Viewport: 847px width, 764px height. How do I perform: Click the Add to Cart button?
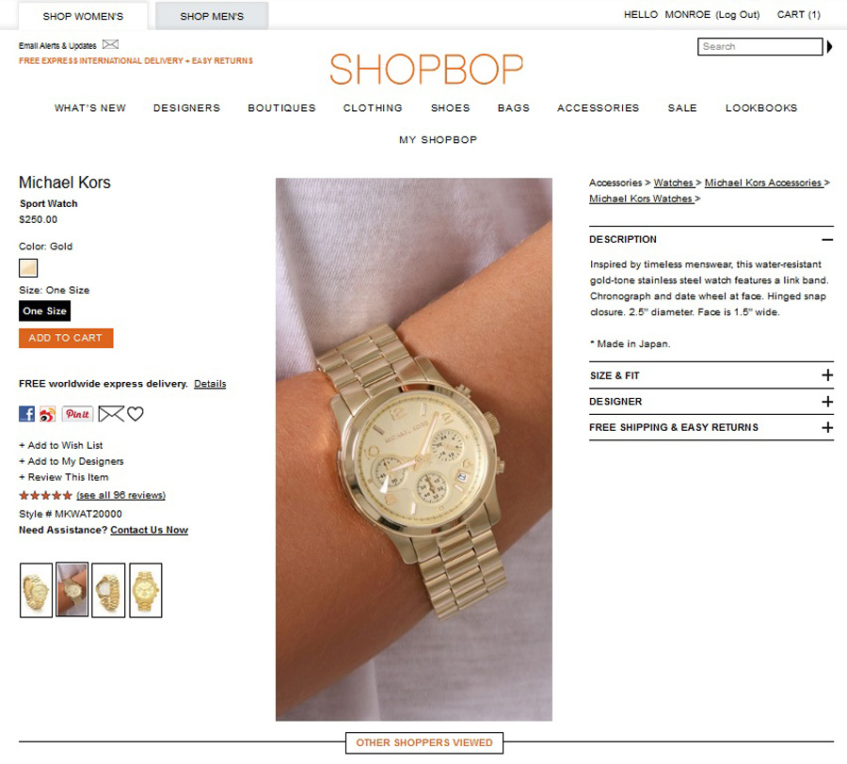(x=66, y=338)
